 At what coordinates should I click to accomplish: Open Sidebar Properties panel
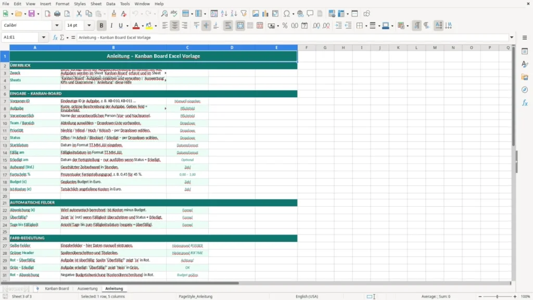(x=525, y=52)
